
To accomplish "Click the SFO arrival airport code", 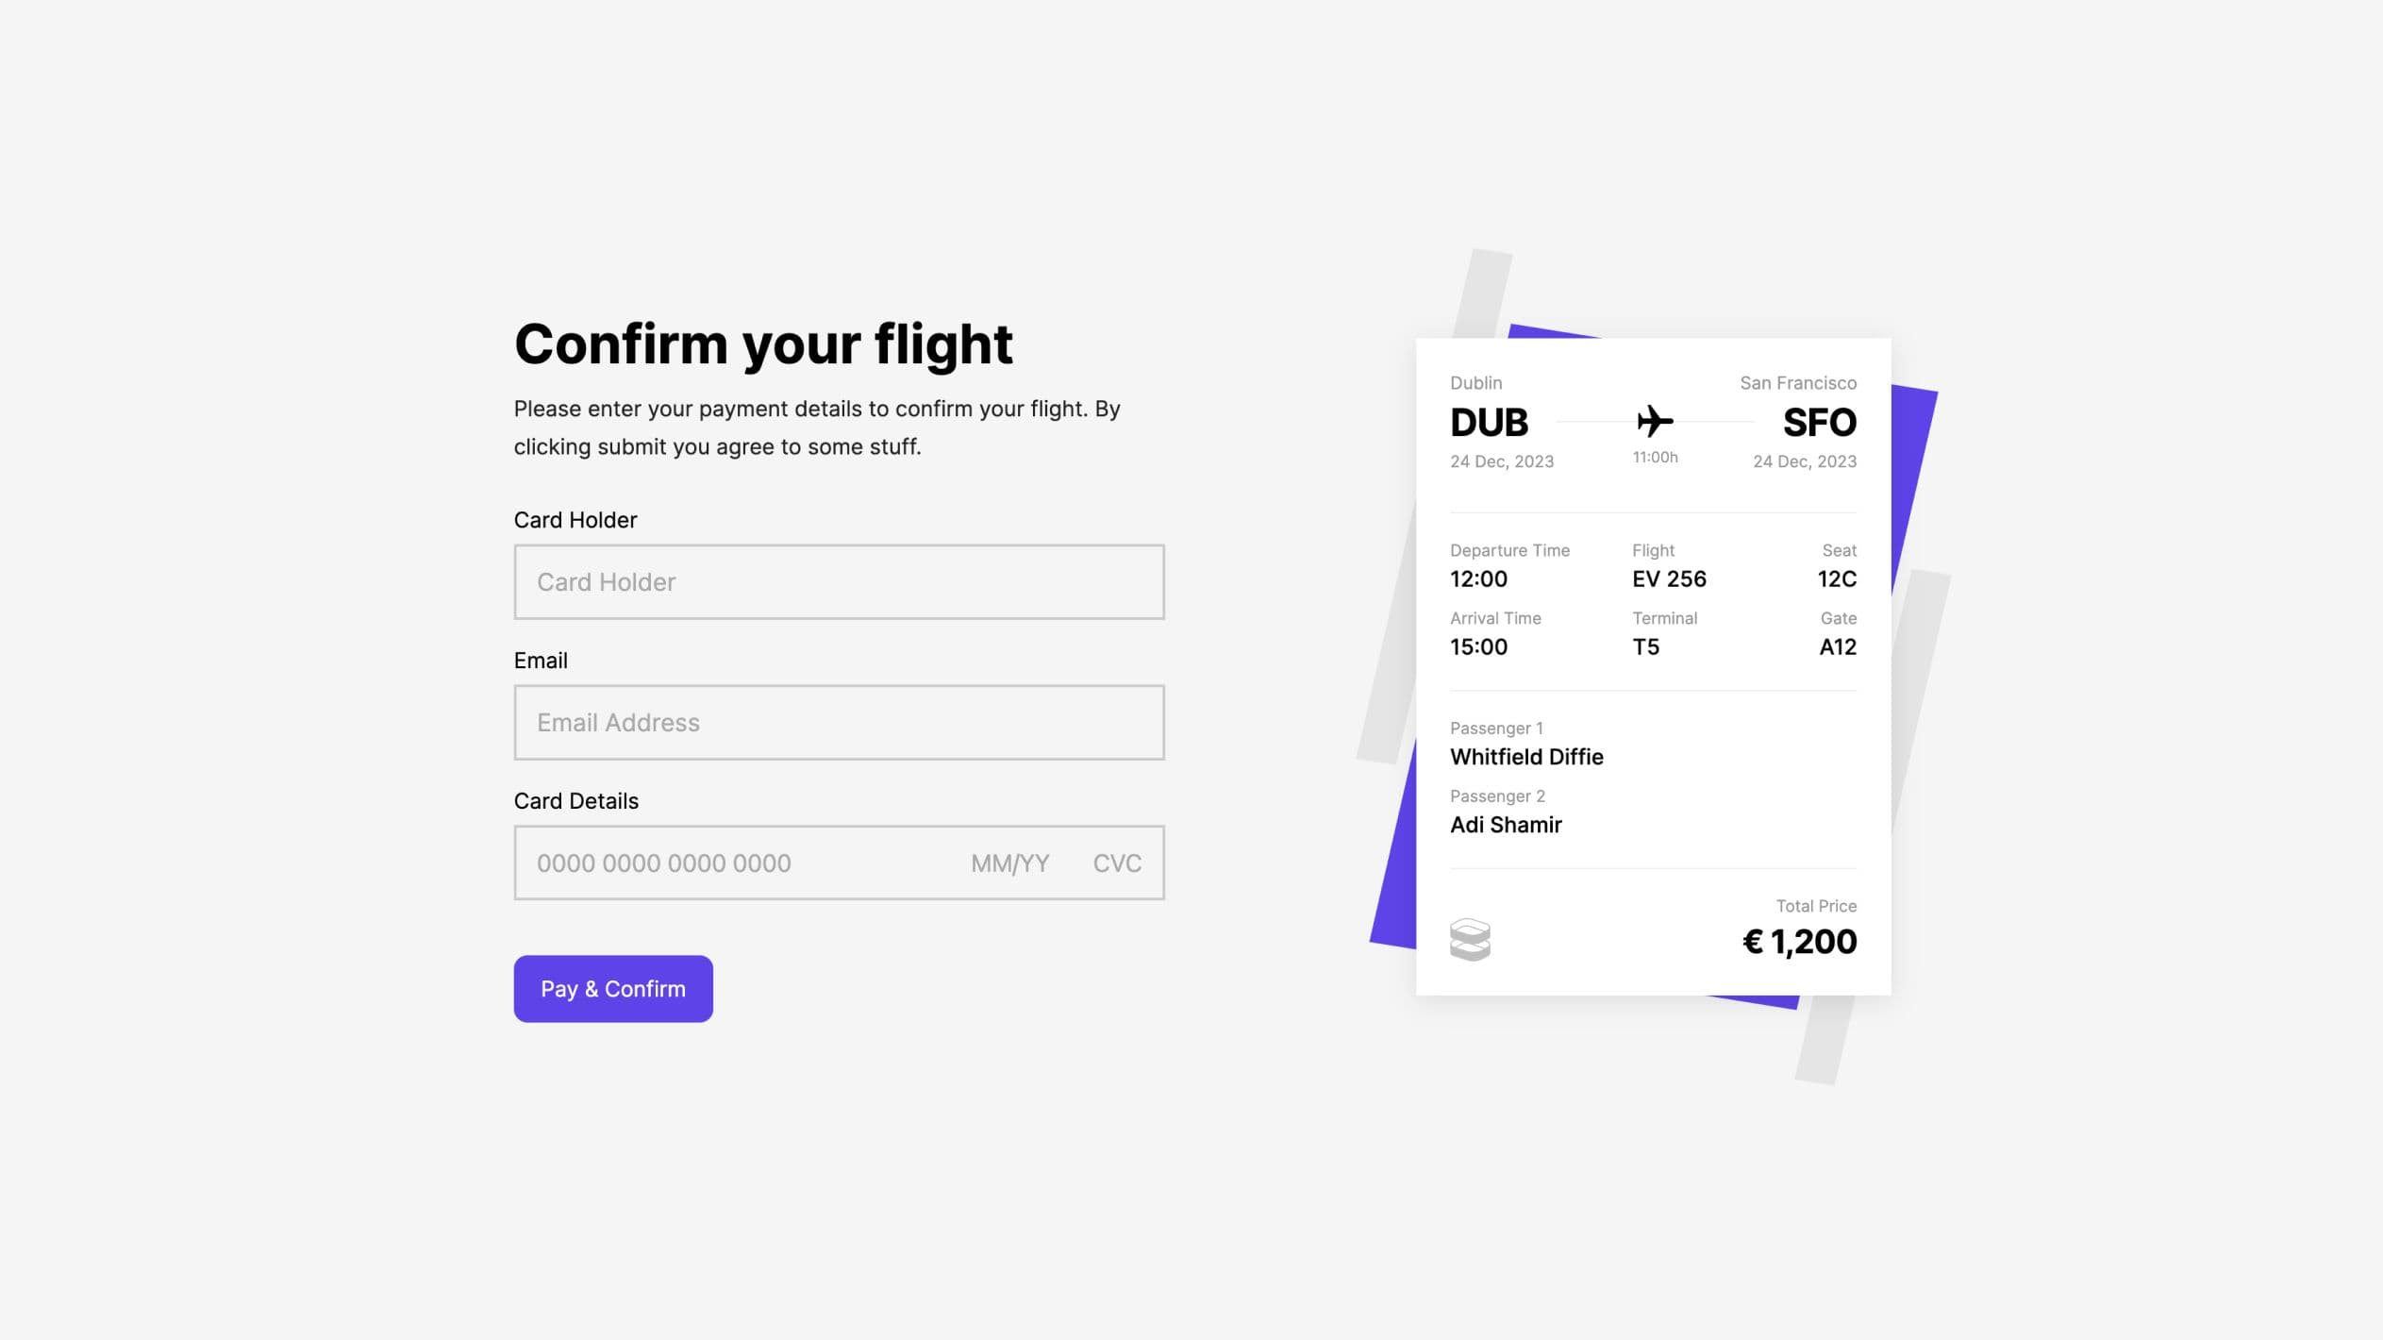I will (x=1819, y=422).
